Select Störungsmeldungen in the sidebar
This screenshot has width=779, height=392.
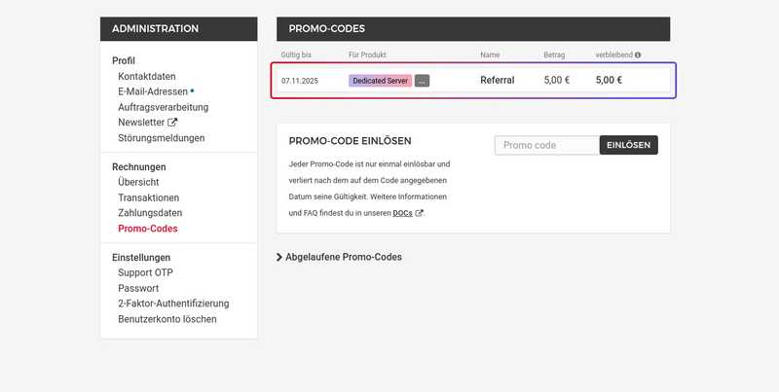(x=161, y=138)
